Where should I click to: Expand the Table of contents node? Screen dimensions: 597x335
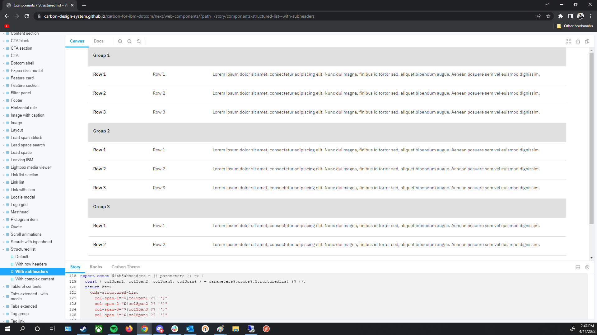3,287
